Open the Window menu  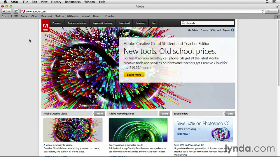[x=90, y=2]
